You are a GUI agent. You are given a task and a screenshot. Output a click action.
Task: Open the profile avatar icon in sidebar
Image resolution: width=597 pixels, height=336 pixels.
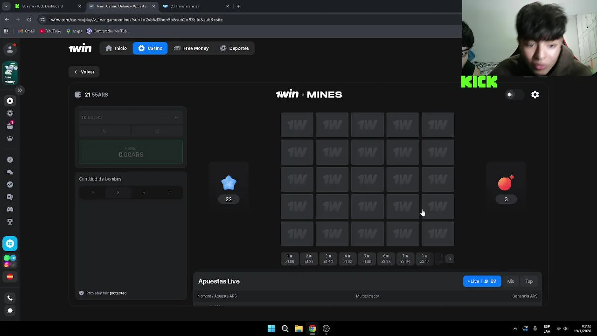[10, 49]
